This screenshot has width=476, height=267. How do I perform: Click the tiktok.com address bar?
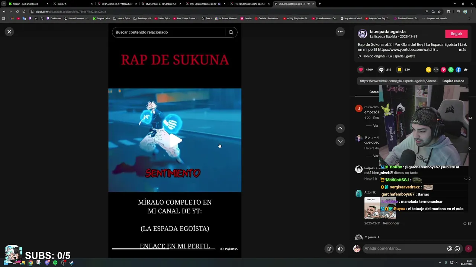tap(223, 11)
